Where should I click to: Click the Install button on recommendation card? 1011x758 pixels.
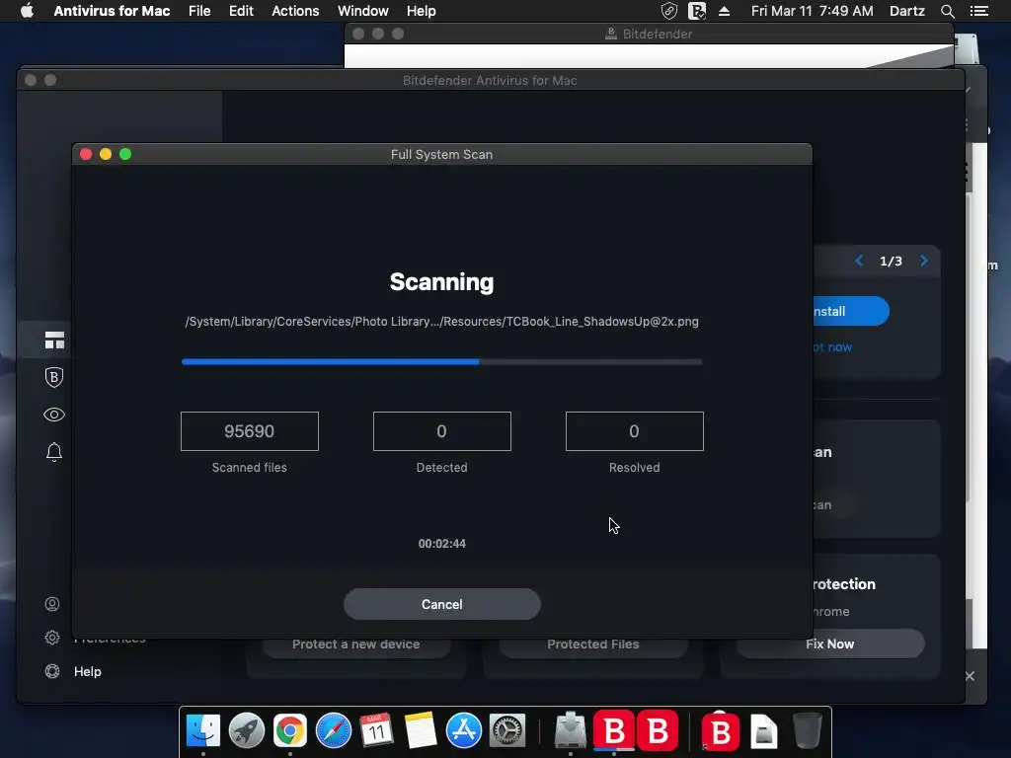tap(851, 311)
